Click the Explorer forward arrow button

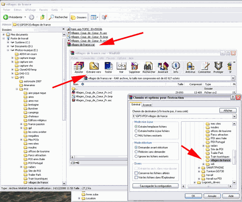32,17
